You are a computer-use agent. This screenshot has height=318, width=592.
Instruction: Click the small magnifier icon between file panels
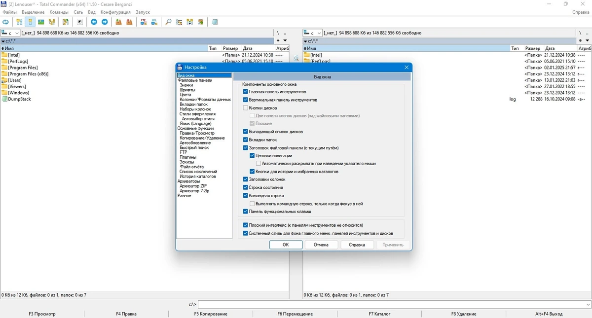[x=296, y=58]
